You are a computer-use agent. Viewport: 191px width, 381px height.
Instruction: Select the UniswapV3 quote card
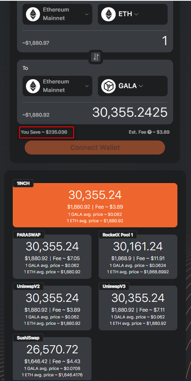138,308
